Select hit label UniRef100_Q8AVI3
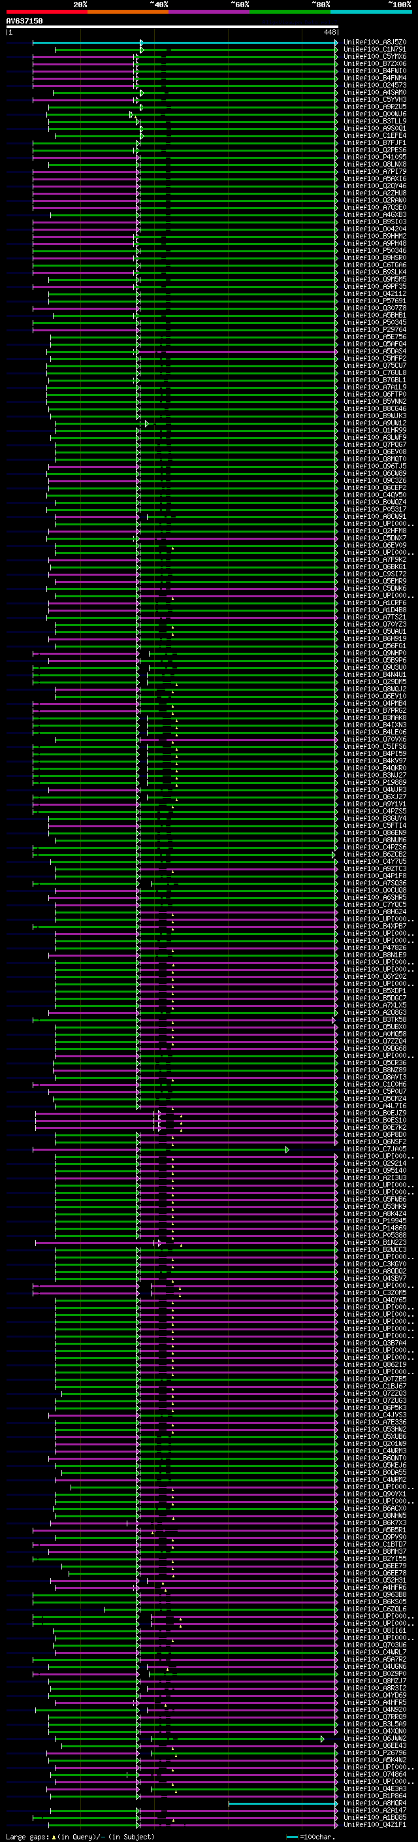Screen dimensions: 418x1842 [375, 1077]
